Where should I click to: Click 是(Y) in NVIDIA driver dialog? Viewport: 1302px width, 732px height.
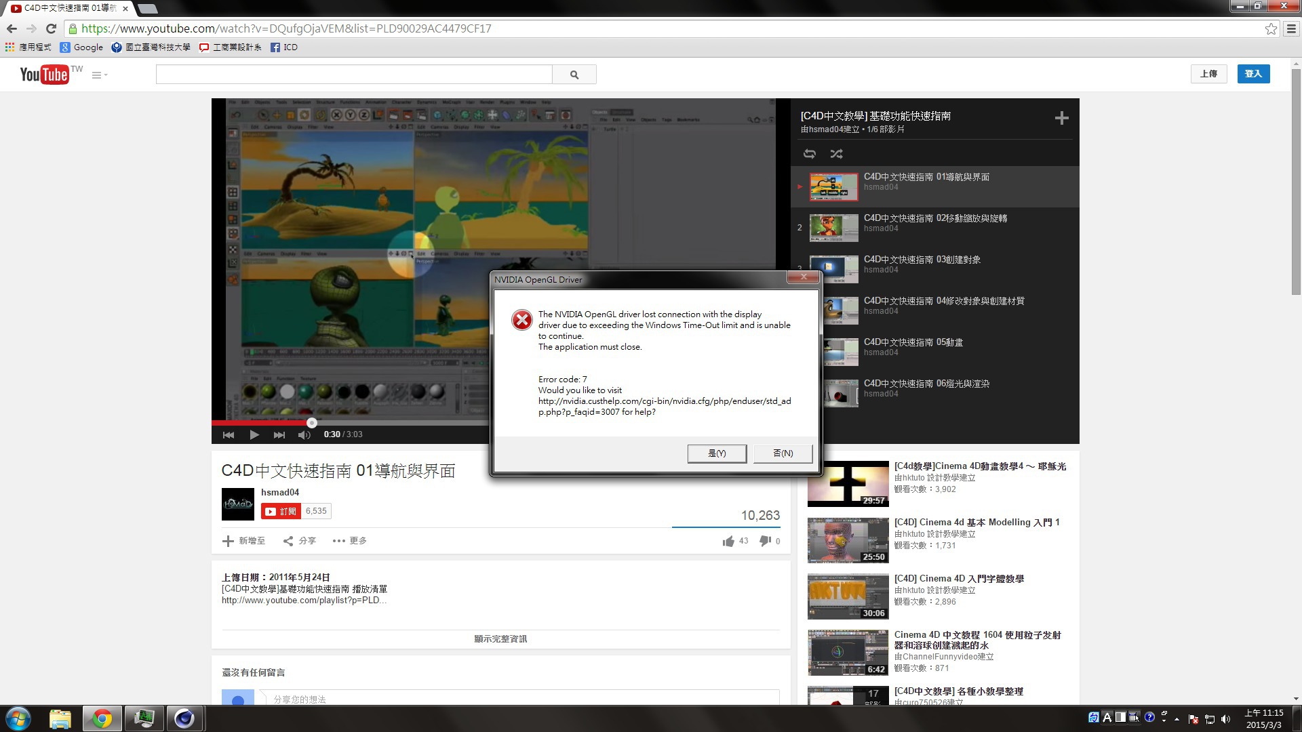(717, 453)
